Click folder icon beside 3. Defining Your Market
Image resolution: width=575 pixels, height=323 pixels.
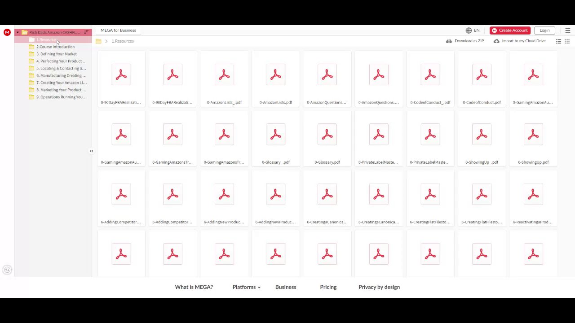[x=31, y=54]
